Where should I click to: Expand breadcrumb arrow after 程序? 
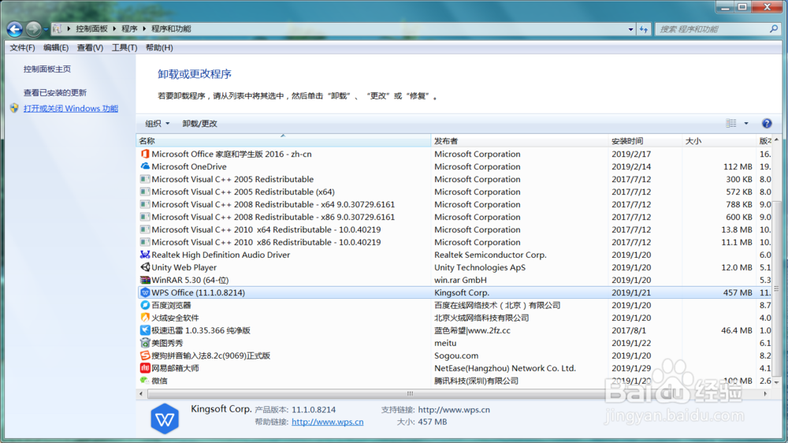coord(144,29)
